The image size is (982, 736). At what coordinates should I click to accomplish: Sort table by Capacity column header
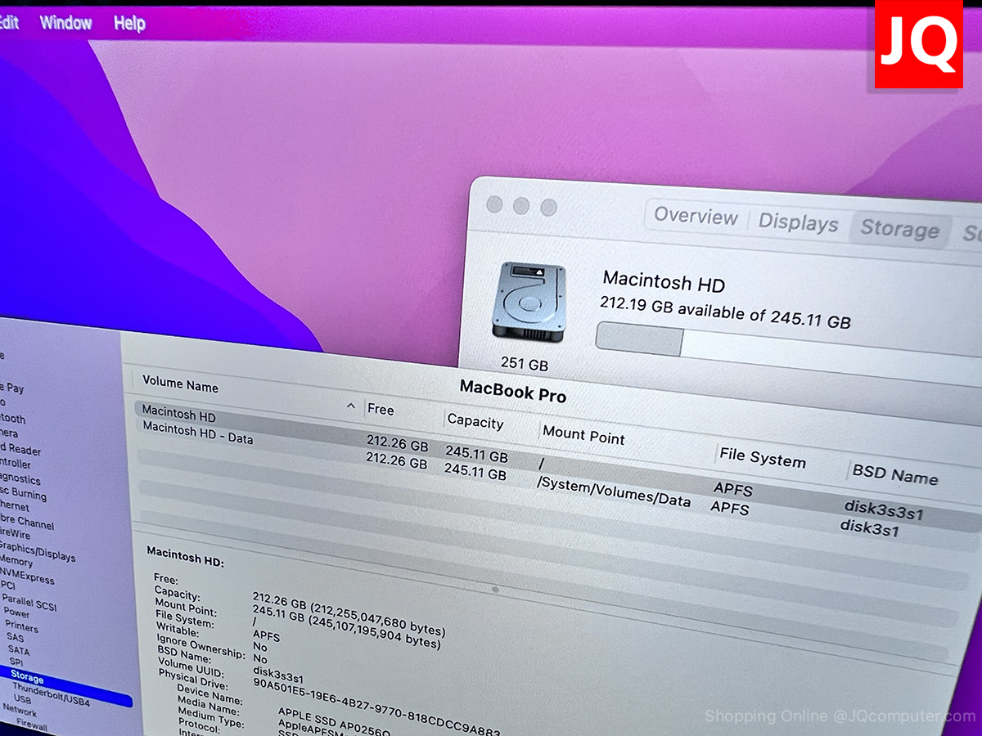coord(475,422)
